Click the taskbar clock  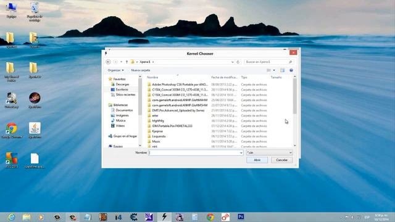(381, 217)
